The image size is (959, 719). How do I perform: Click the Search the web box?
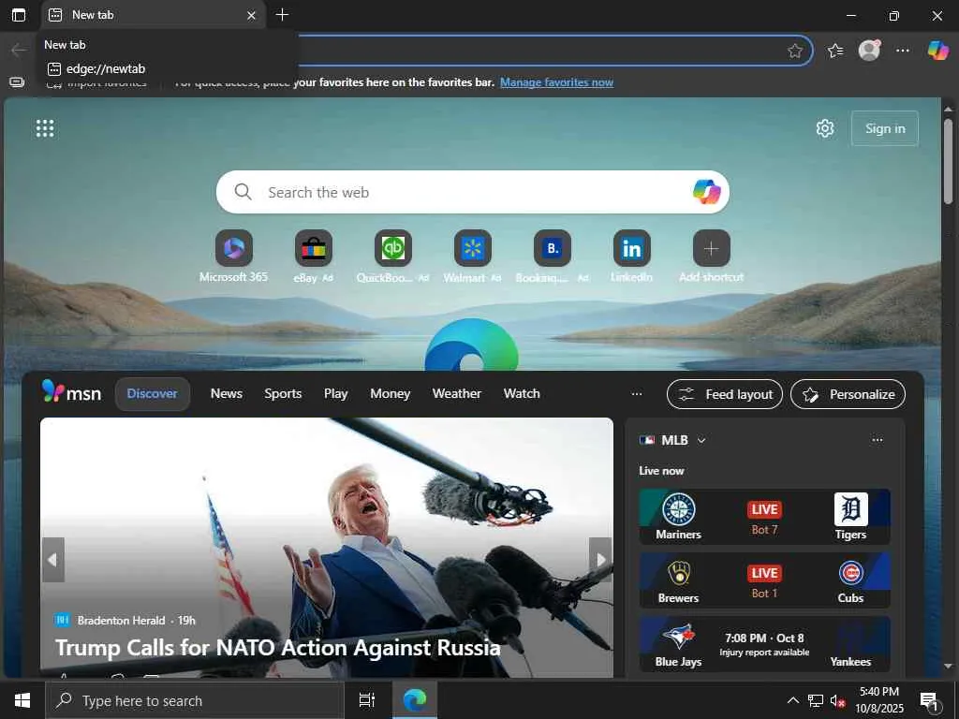click(472, 192)
